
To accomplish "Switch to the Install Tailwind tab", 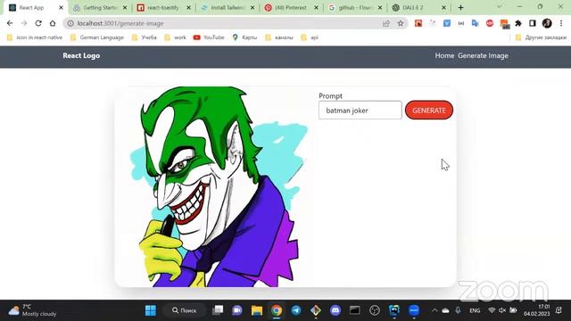I will tap(228, 8).
